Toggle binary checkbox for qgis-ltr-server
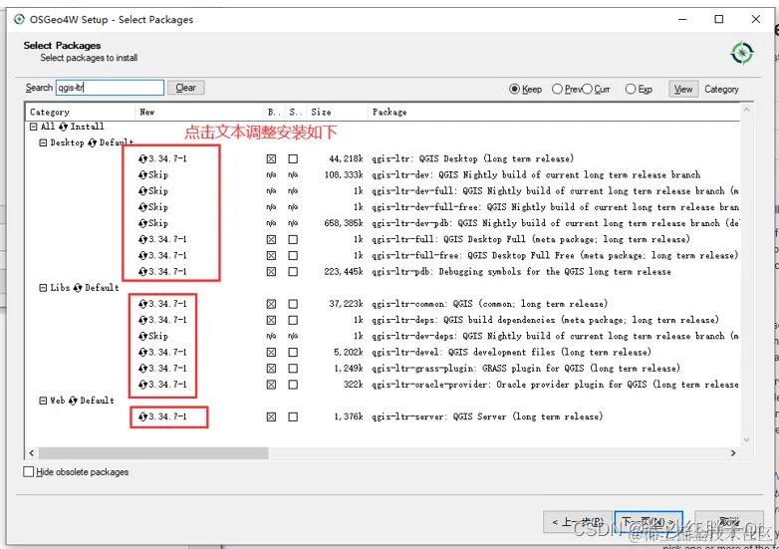Image resolution: width=779 pixels, height=549 pixels. pyautogui.click(x=271, y=416)
